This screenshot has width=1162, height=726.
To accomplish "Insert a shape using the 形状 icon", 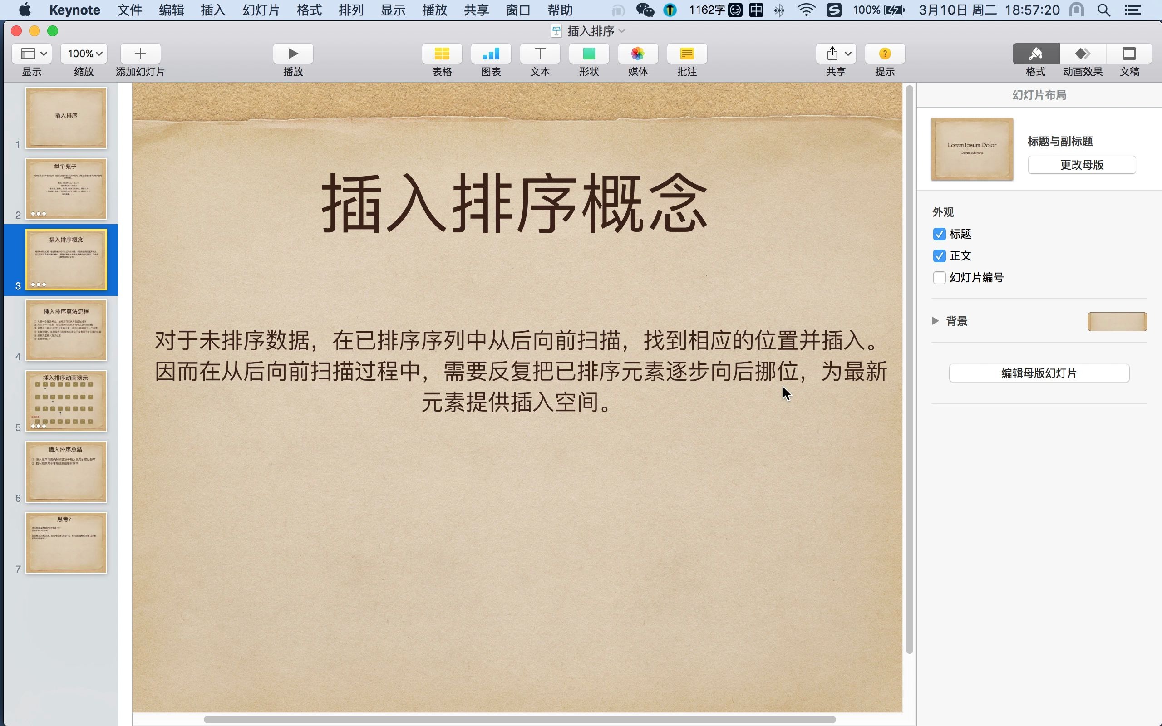I will pyautogui.click(x=588, y=54).
